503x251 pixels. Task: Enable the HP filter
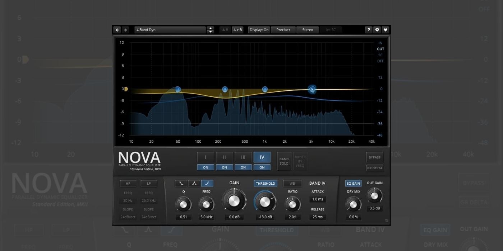click(x=128, y=184)
